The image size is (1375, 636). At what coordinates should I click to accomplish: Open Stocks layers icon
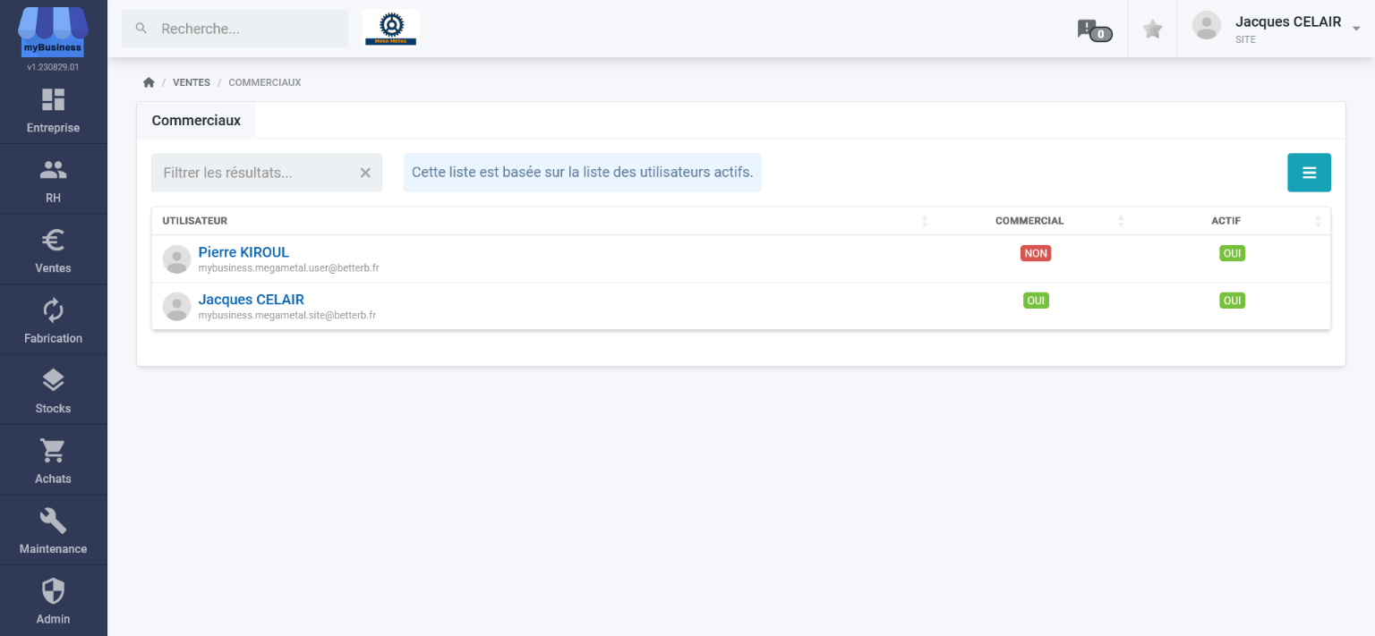click(53, 380)
